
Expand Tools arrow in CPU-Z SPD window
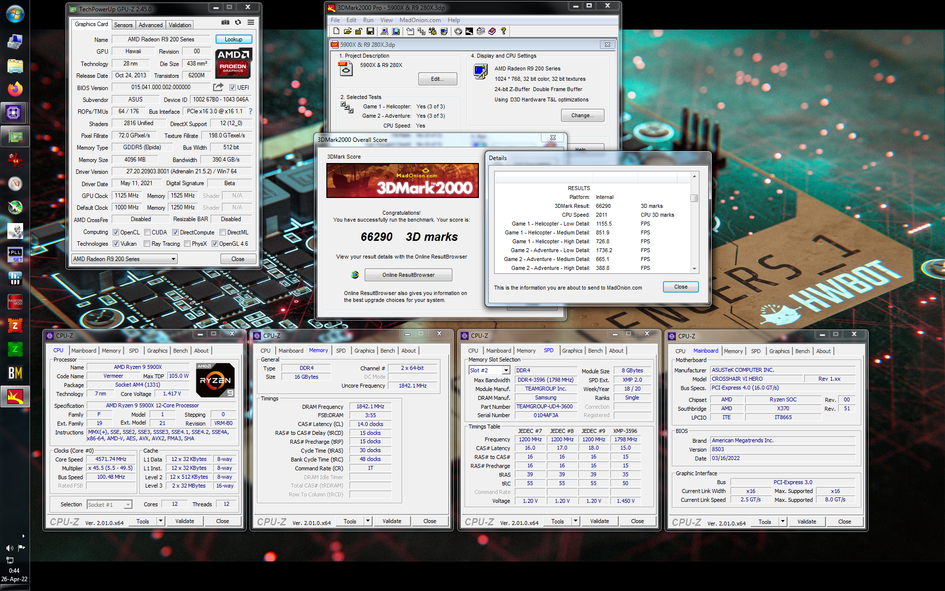coord(575,521)
